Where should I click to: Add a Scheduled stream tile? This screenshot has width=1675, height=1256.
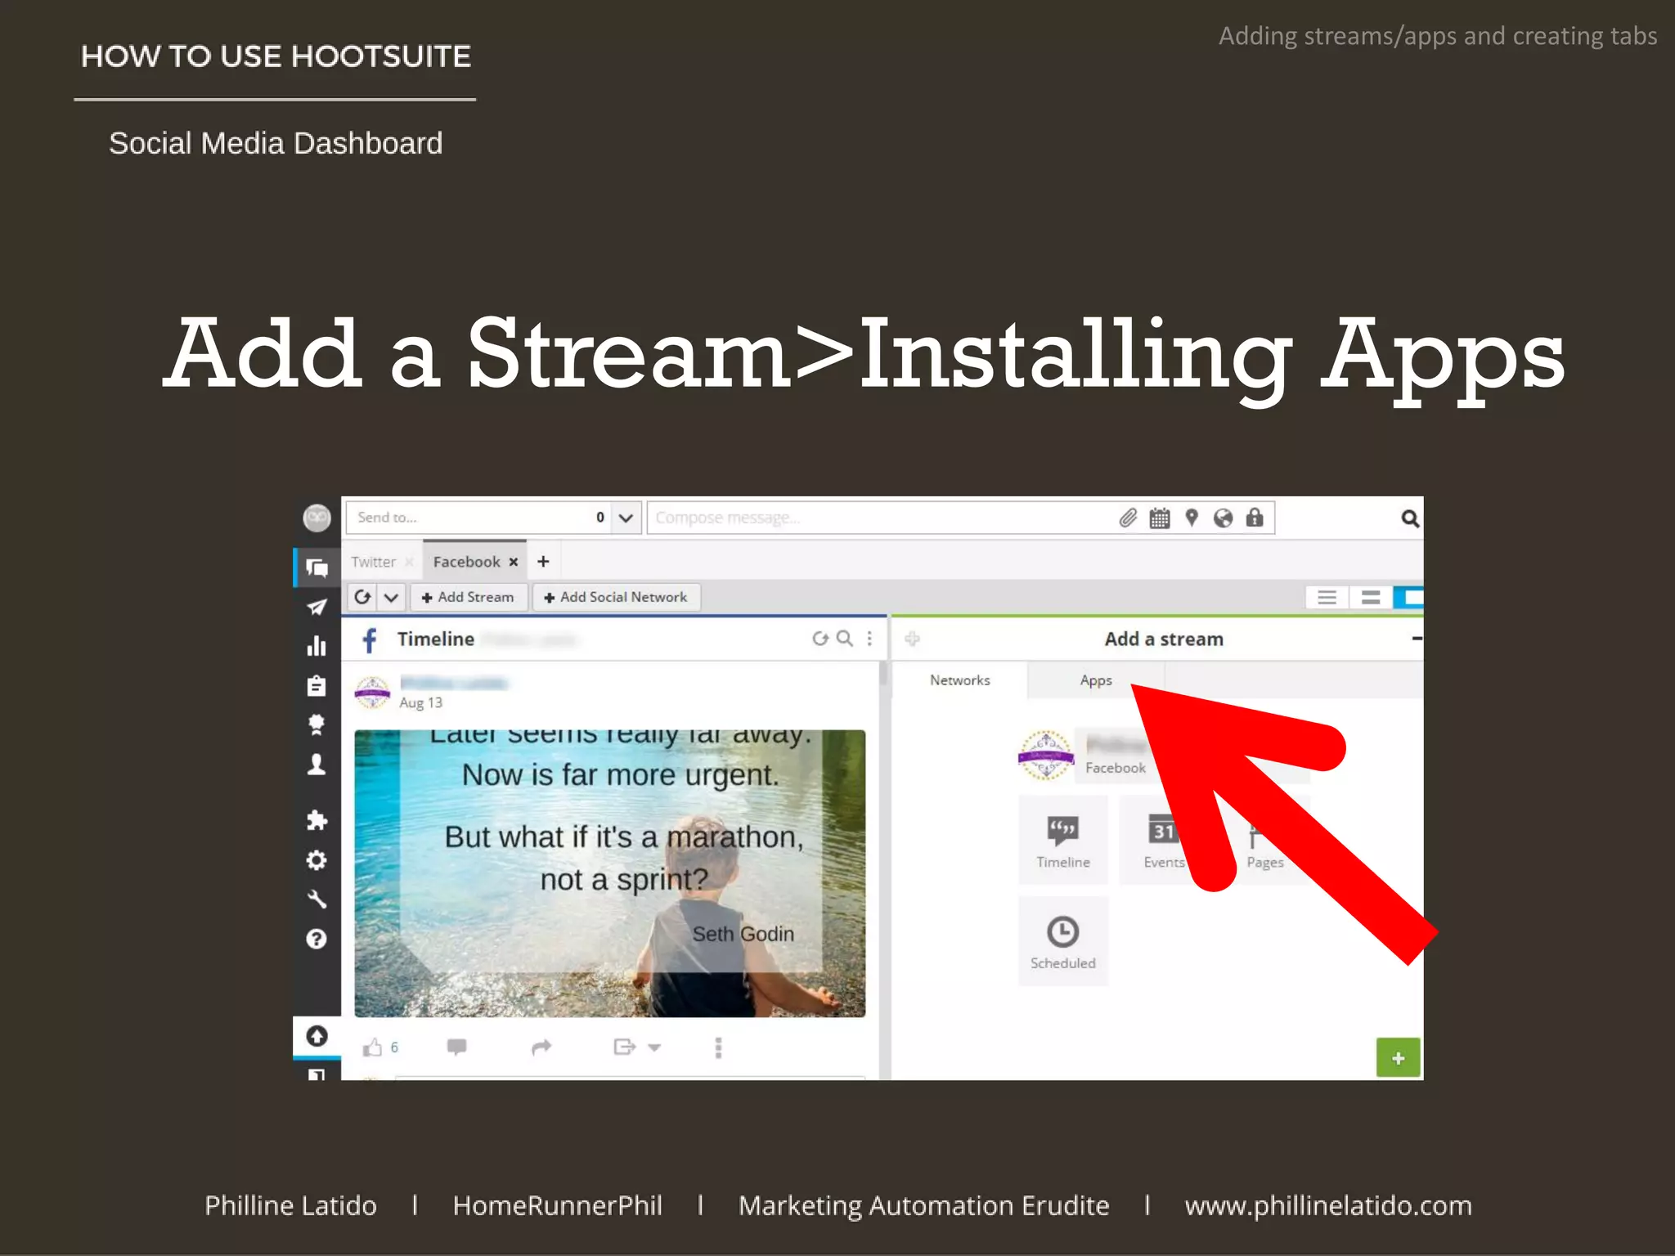pyautogui.click(x=1062, y=941)
